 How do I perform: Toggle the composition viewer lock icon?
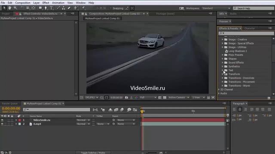click(86, 14)
